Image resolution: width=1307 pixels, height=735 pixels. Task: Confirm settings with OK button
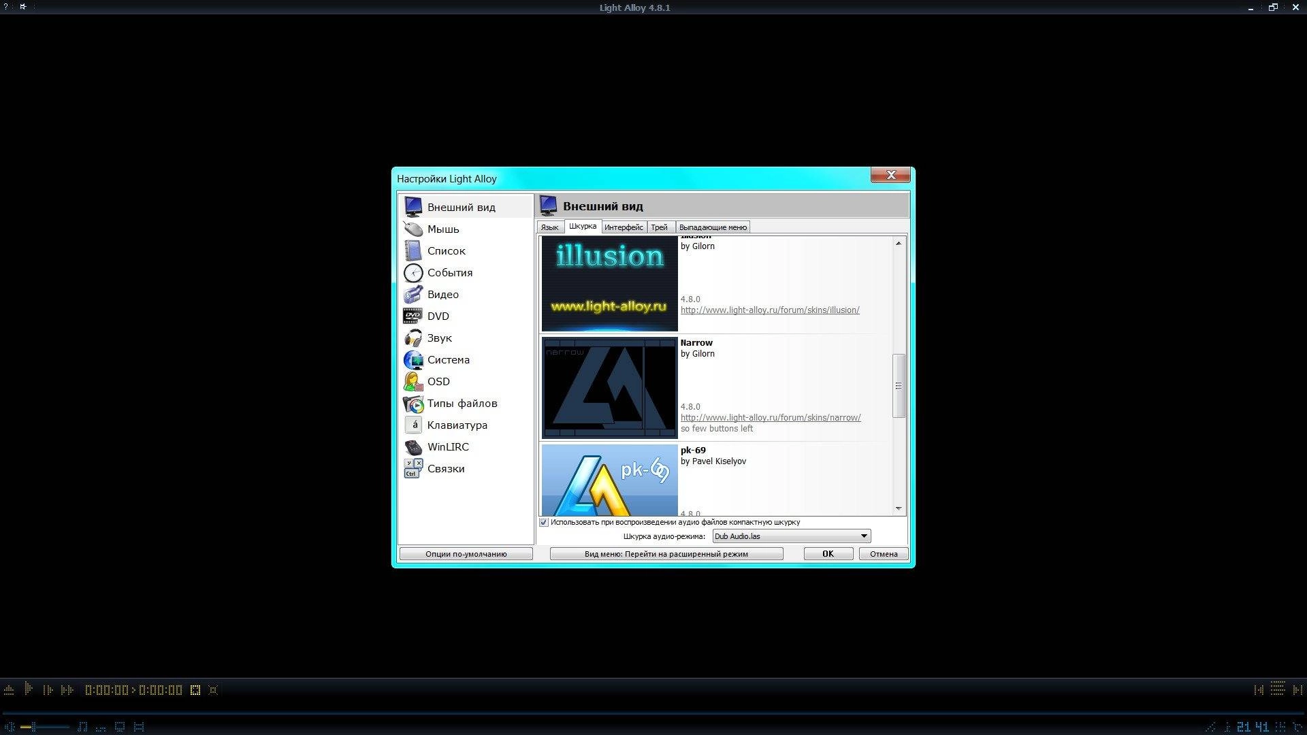click(x=828, y=554)
